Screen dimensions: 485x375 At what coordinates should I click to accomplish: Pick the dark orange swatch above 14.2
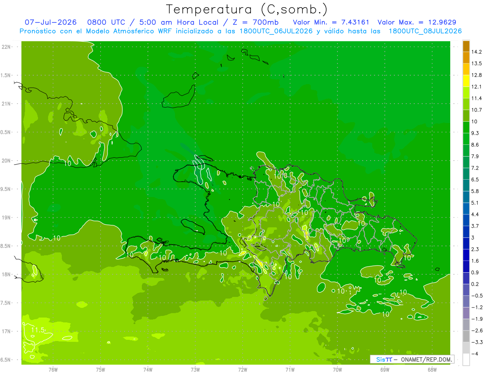(466, 46)
